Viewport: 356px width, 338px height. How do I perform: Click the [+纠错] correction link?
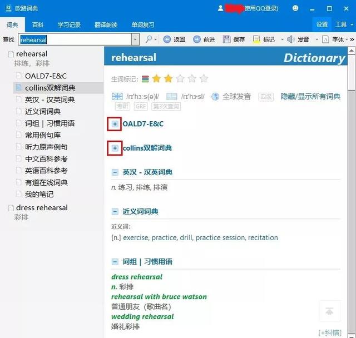click(330, 332)
